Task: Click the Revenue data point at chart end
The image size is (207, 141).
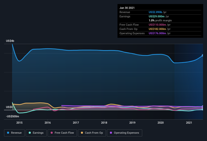Action: [x=203, y=55]
